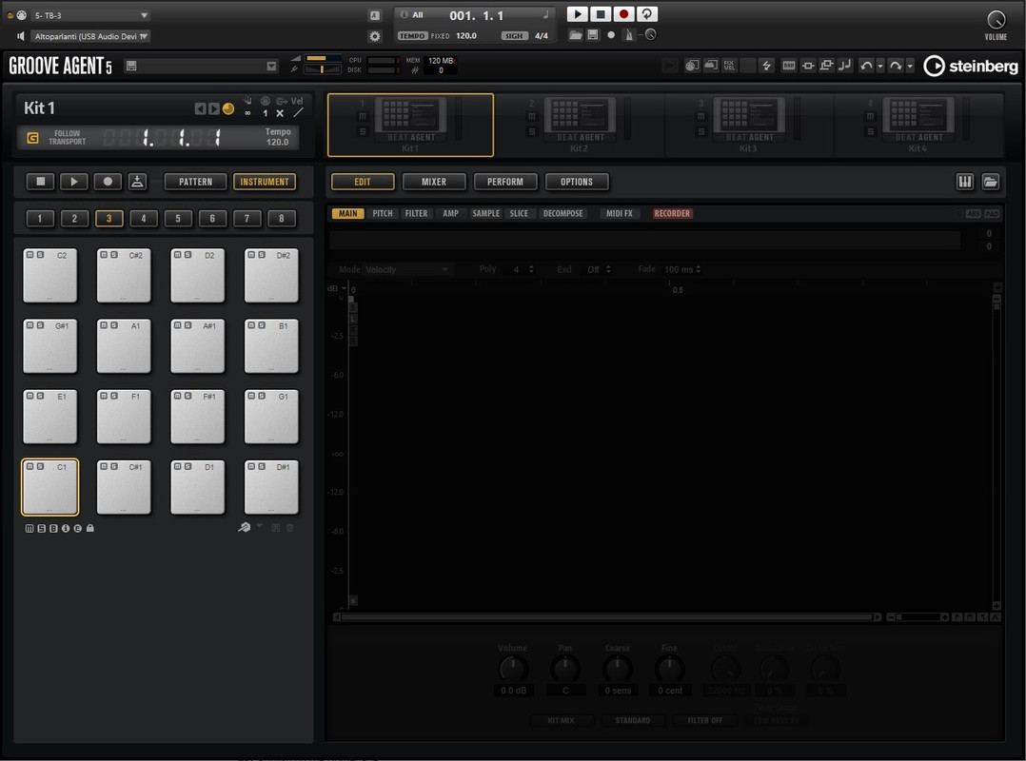Open the redo history dropdown arrow
The image size is (1026, 761).
[x=910, y=66]
